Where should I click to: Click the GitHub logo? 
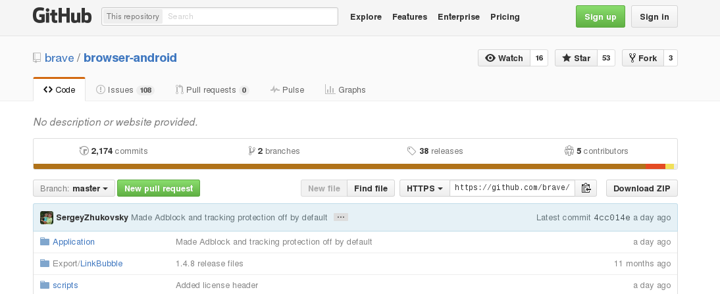(x=62, y=16)
